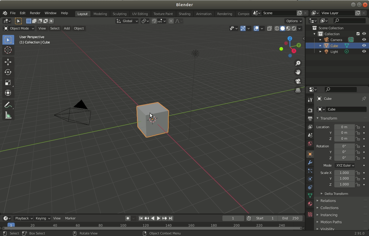The width and height of the screenshot is (369, 236).
Task: Expand Camera tree item arrow
Action: 320,40
